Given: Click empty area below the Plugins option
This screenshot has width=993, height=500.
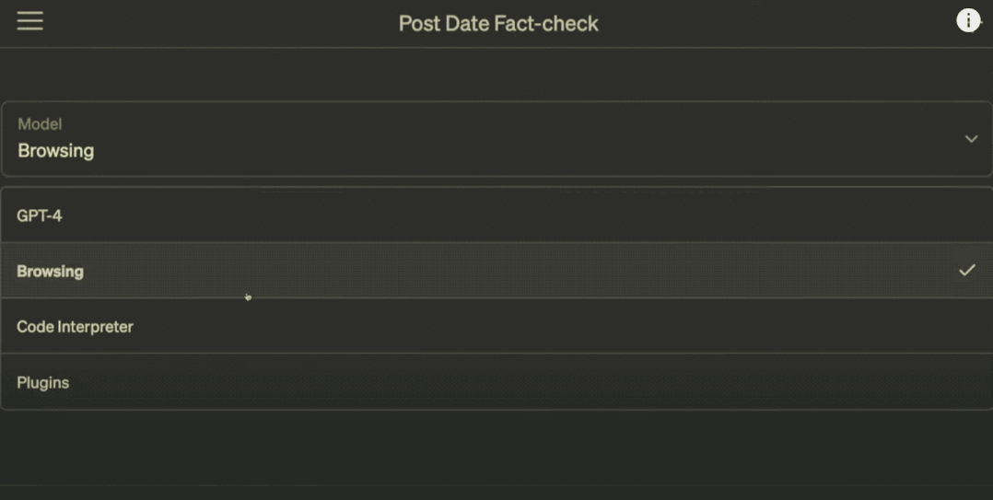Looking at the screenshot, I should tap(496, 447).
